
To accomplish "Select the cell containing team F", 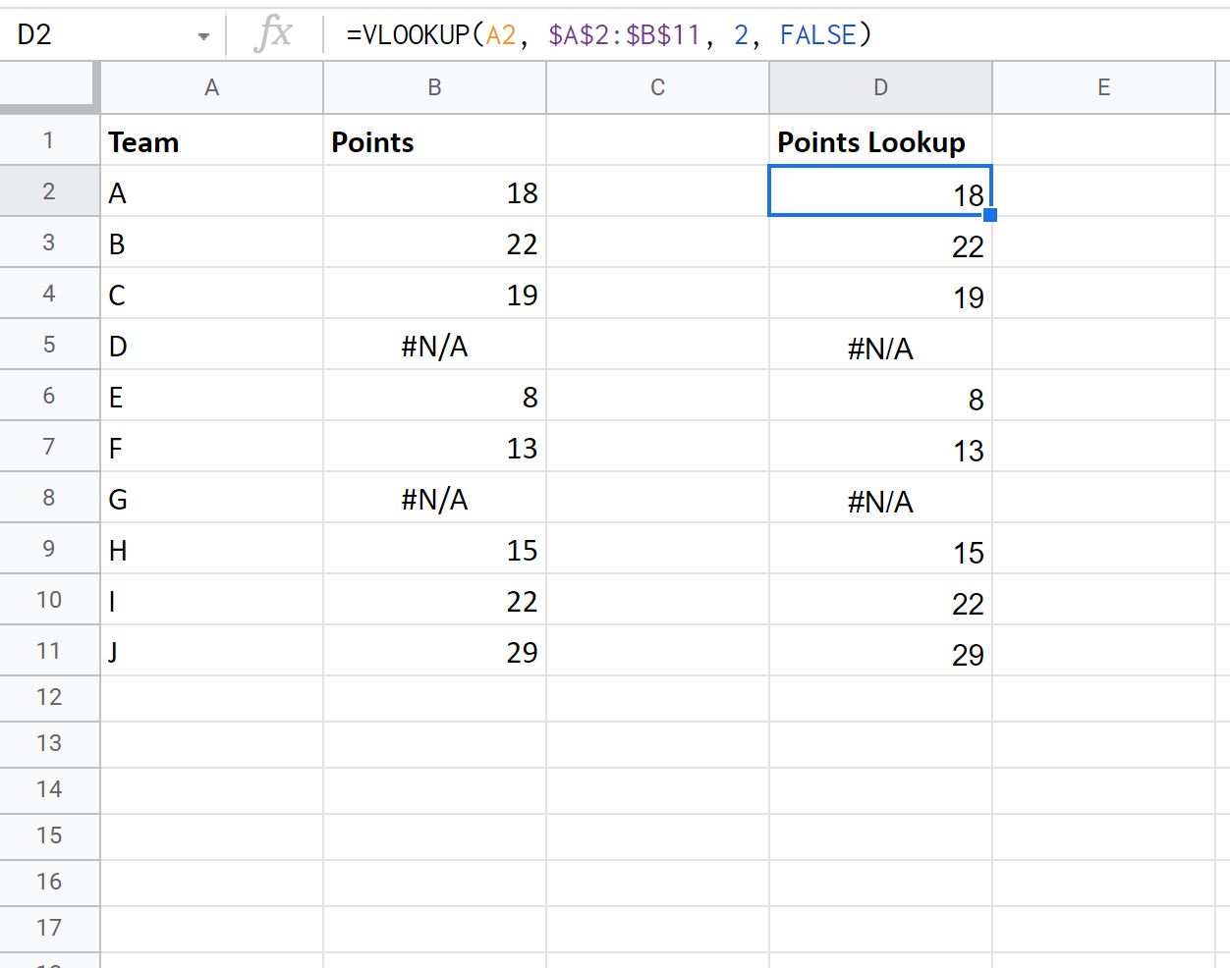I will click(x=211, y=447).
